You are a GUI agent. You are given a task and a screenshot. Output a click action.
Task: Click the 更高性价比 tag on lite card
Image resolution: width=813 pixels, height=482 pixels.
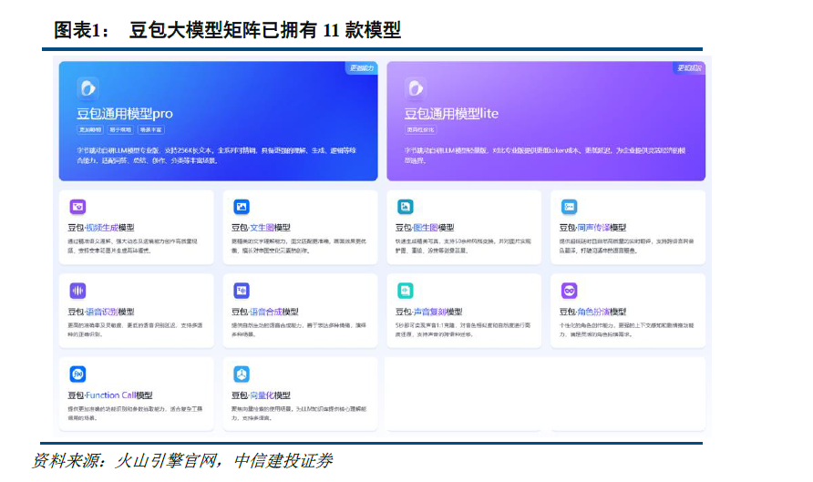coord(420,129)
